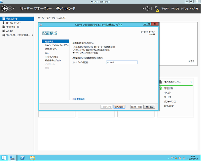This screenshot has width=201, height=161.
Task: Click the network icon in system tray
Action: 176,158
